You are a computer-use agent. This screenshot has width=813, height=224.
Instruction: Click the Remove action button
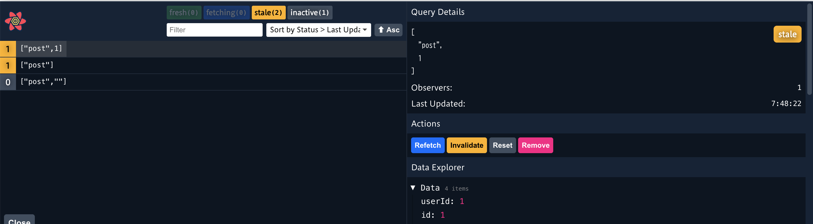(x=535, y=145)
